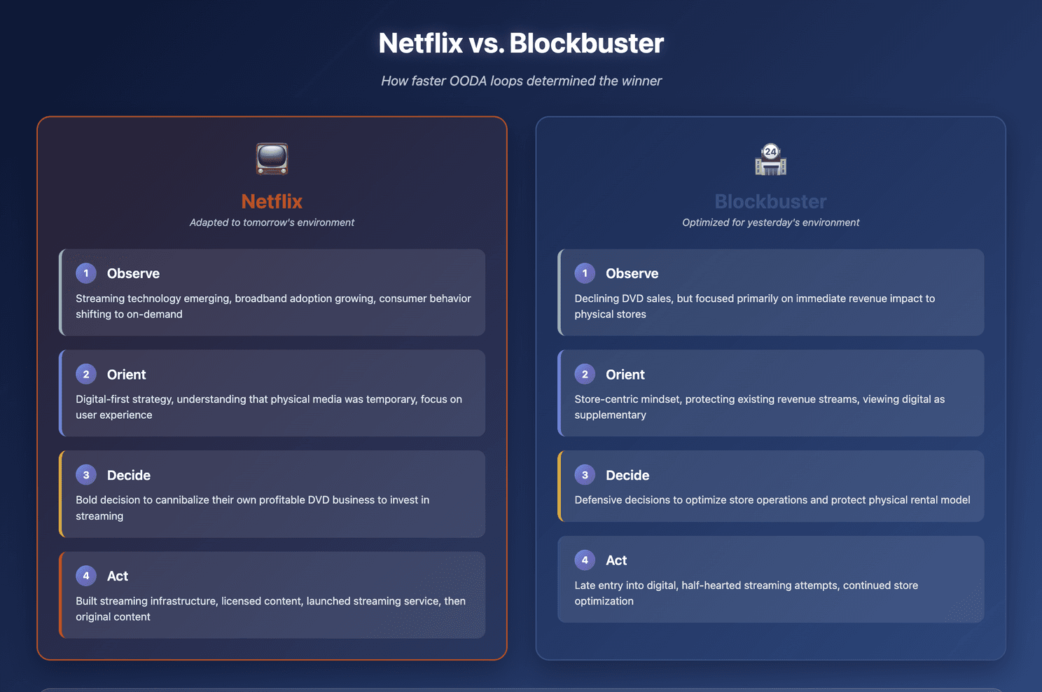Click the number 1 badge in Blockbuster Observe
Viewport: 1042px width, 692px height.
pos(585,273)
